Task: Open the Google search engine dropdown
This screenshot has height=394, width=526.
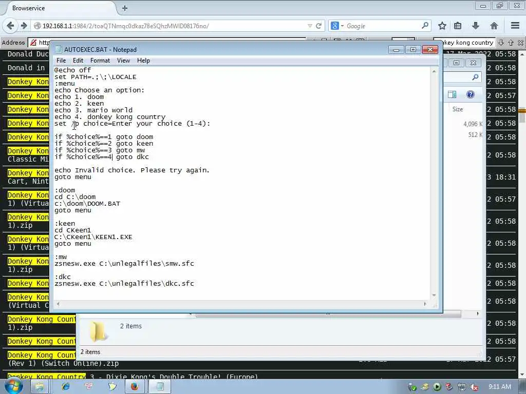Action: tap(337, 26)
